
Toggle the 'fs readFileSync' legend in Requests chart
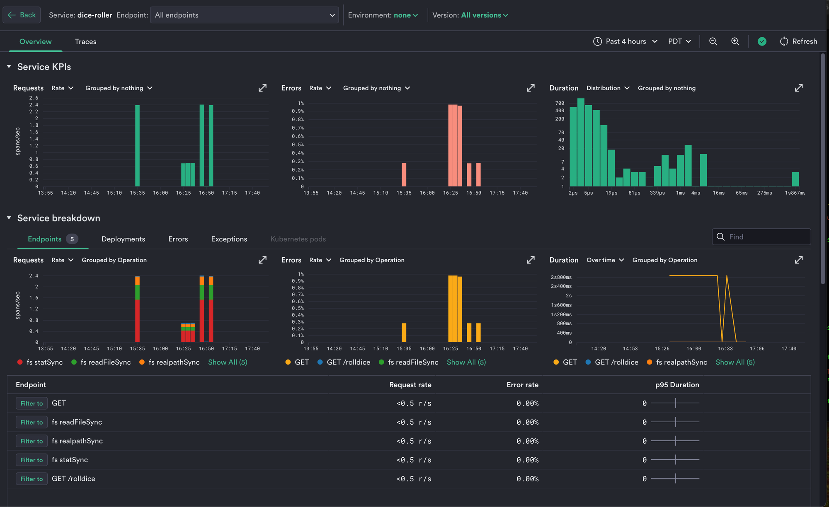101,362
